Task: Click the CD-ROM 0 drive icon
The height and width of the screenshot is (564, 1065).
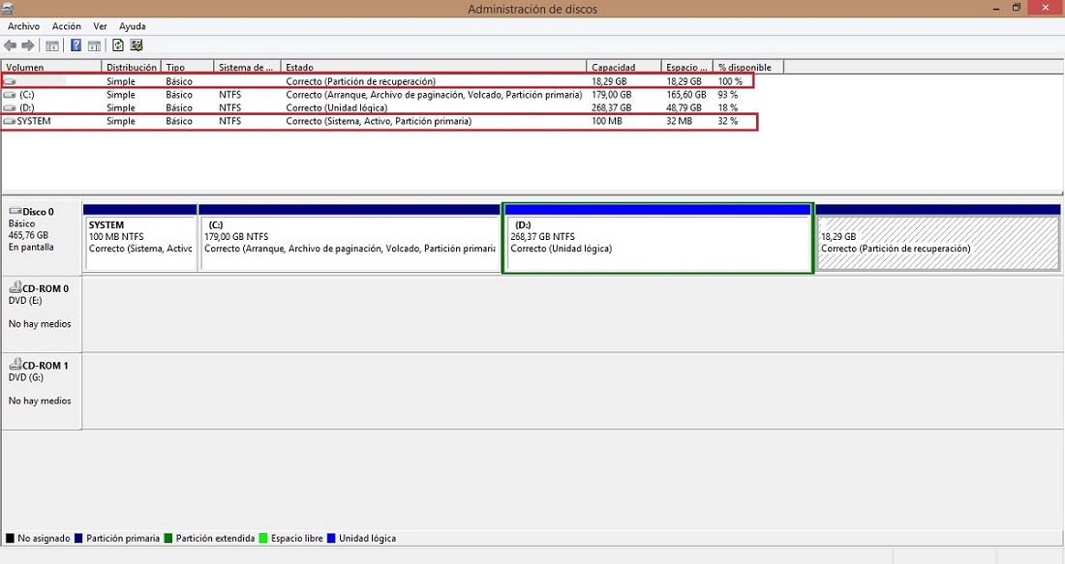Action: (15, 287)
